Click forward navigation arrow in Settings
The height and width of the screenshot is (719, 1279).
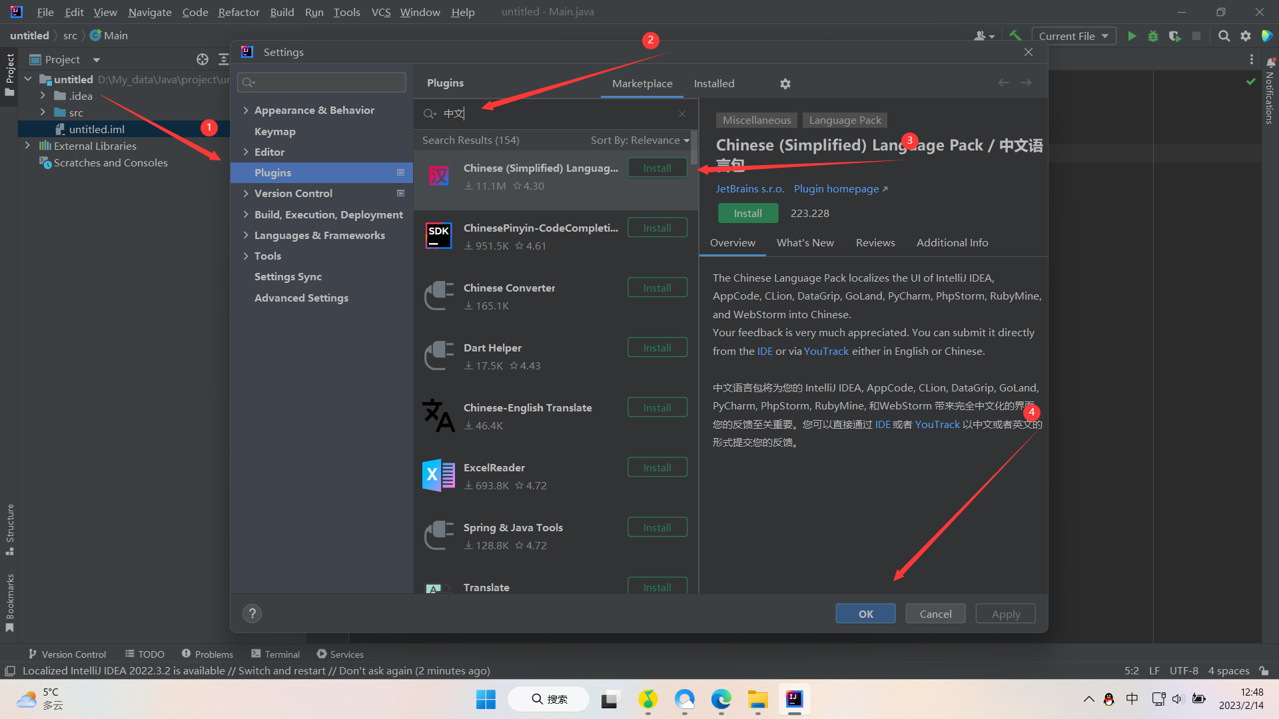point(1026,83)
